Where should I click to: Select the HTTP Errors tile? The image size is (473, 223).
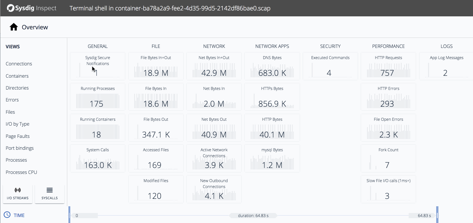(x=389, y=97)
